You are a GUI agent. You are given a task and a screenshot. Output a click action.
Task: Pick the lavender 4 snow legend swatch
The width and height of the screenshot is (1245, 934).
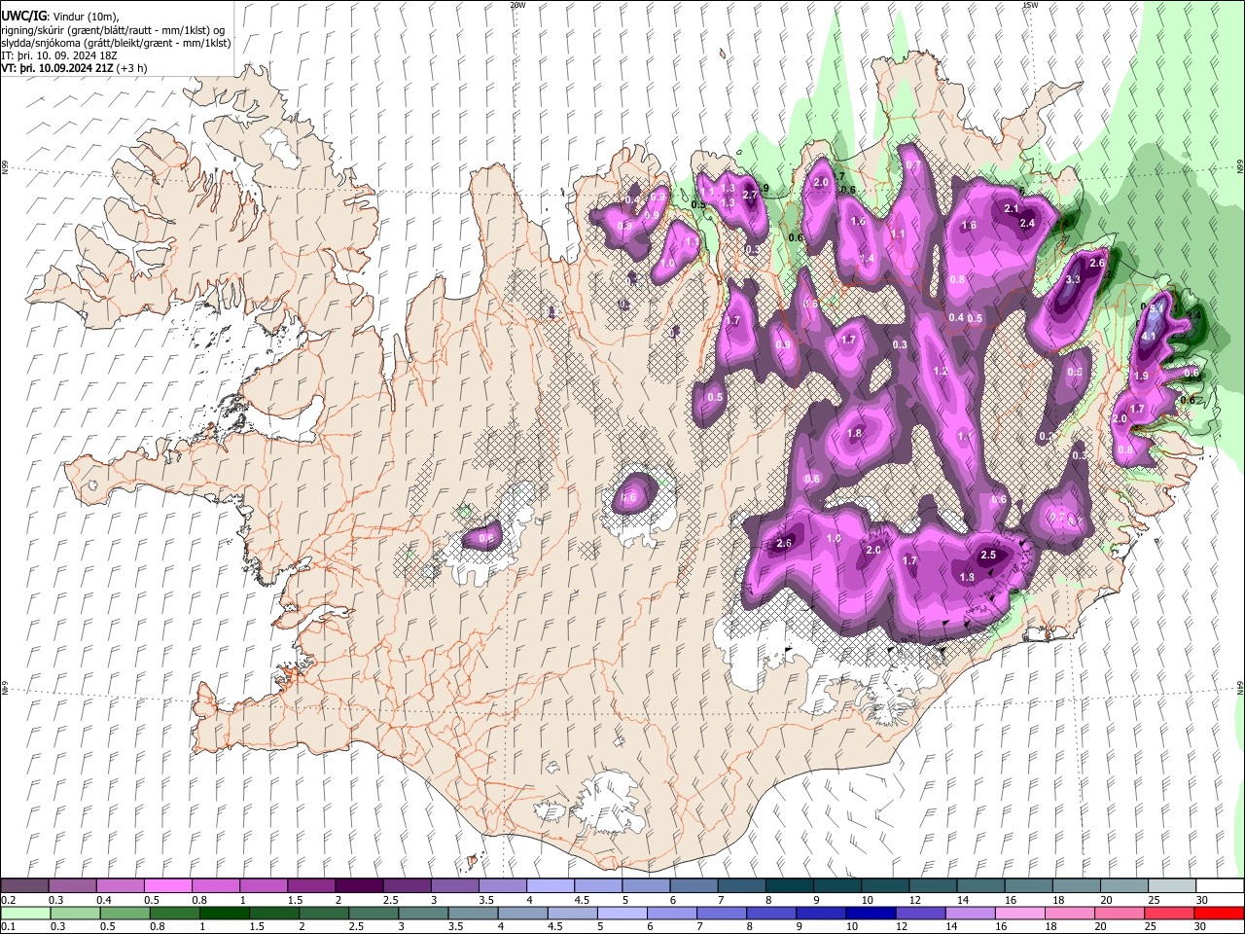tap(549, 886)
